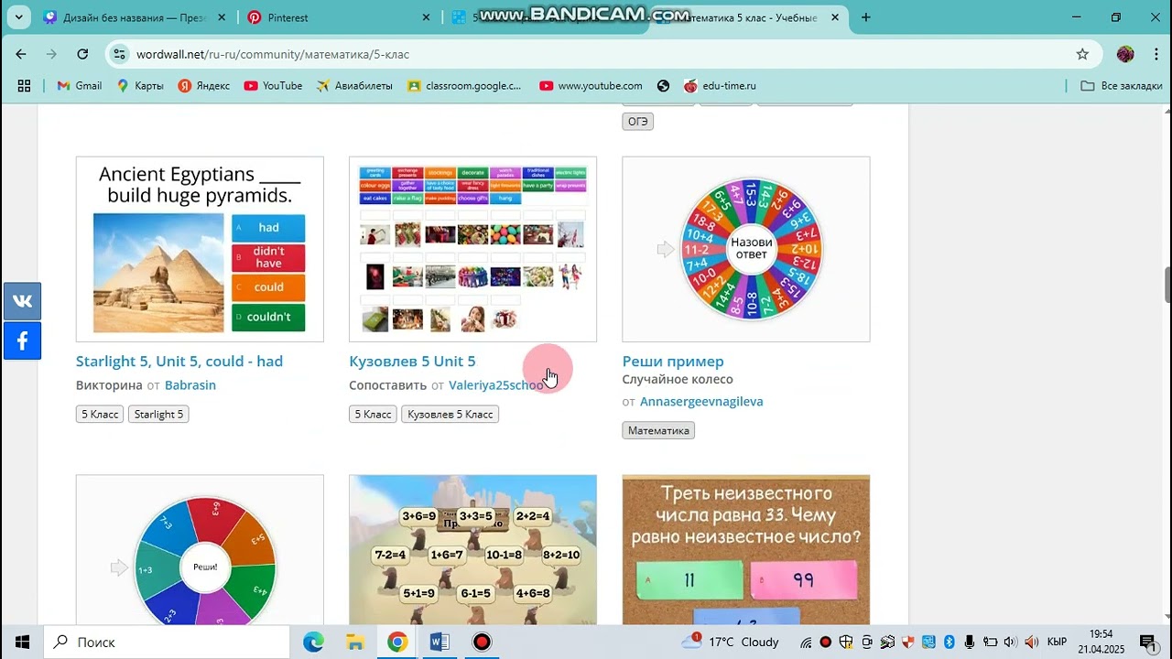This screenshot has width=1172, height=659.
Task: Open the Bluetooth tray icon
Action: click(x=949, y=642)
